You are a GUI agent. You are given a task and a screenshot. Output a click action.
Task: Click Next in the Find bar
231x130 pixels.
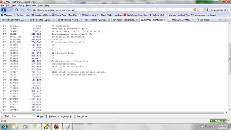41,116
